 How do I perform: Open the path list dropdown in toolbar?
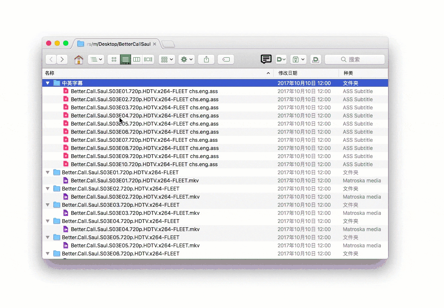coord(96,59)
